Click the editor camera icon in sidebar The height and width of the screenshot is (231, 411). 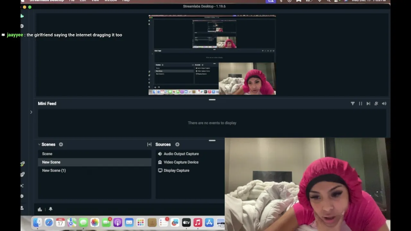click(x=22, y=15)
